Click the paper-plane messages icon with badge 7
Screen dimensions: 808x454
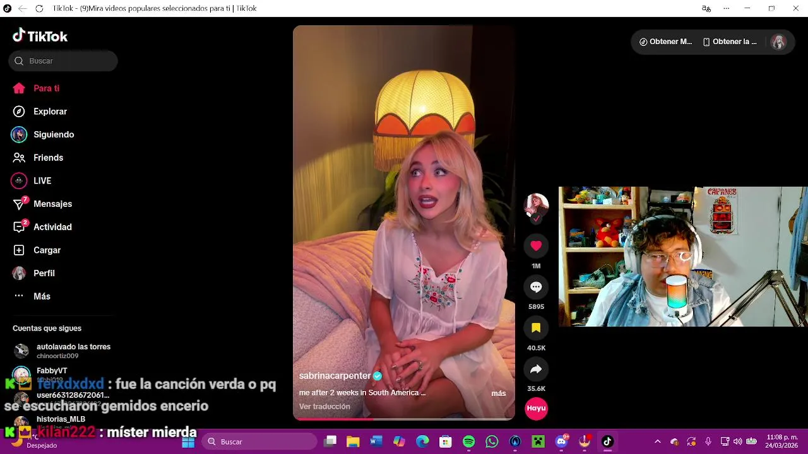(x=20, y=204)
